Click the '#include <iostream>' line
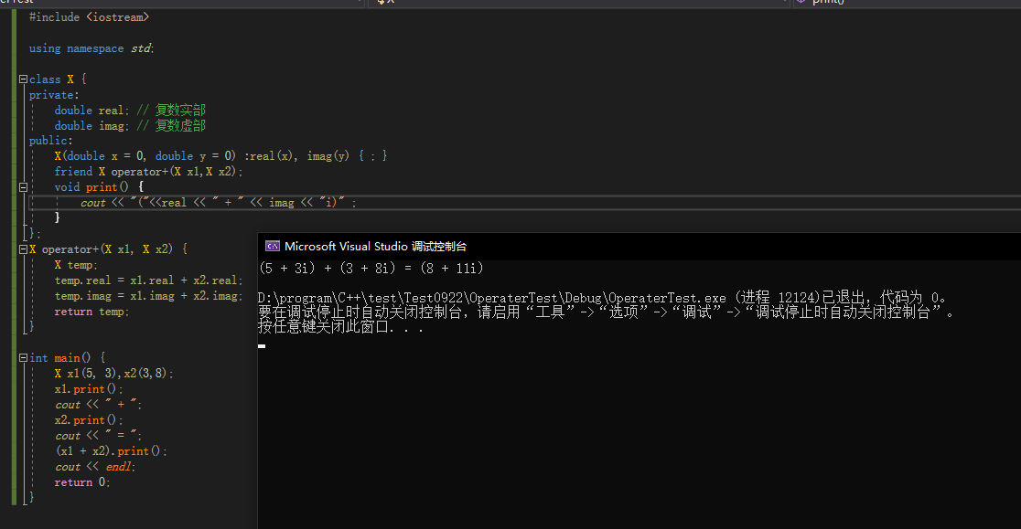 point(90,17)
